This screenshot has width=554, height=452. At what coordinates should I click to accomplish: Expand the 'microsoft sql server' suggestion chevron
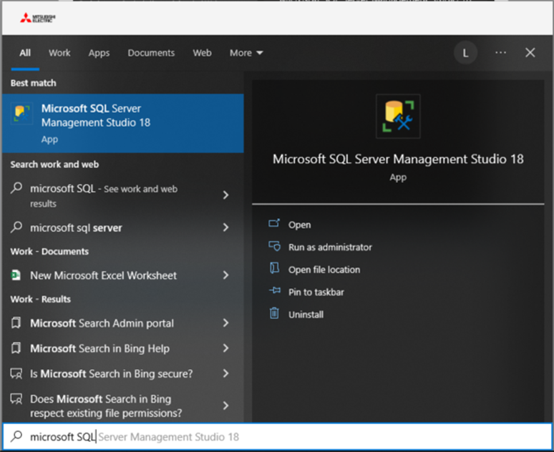(x=225, y=227)
